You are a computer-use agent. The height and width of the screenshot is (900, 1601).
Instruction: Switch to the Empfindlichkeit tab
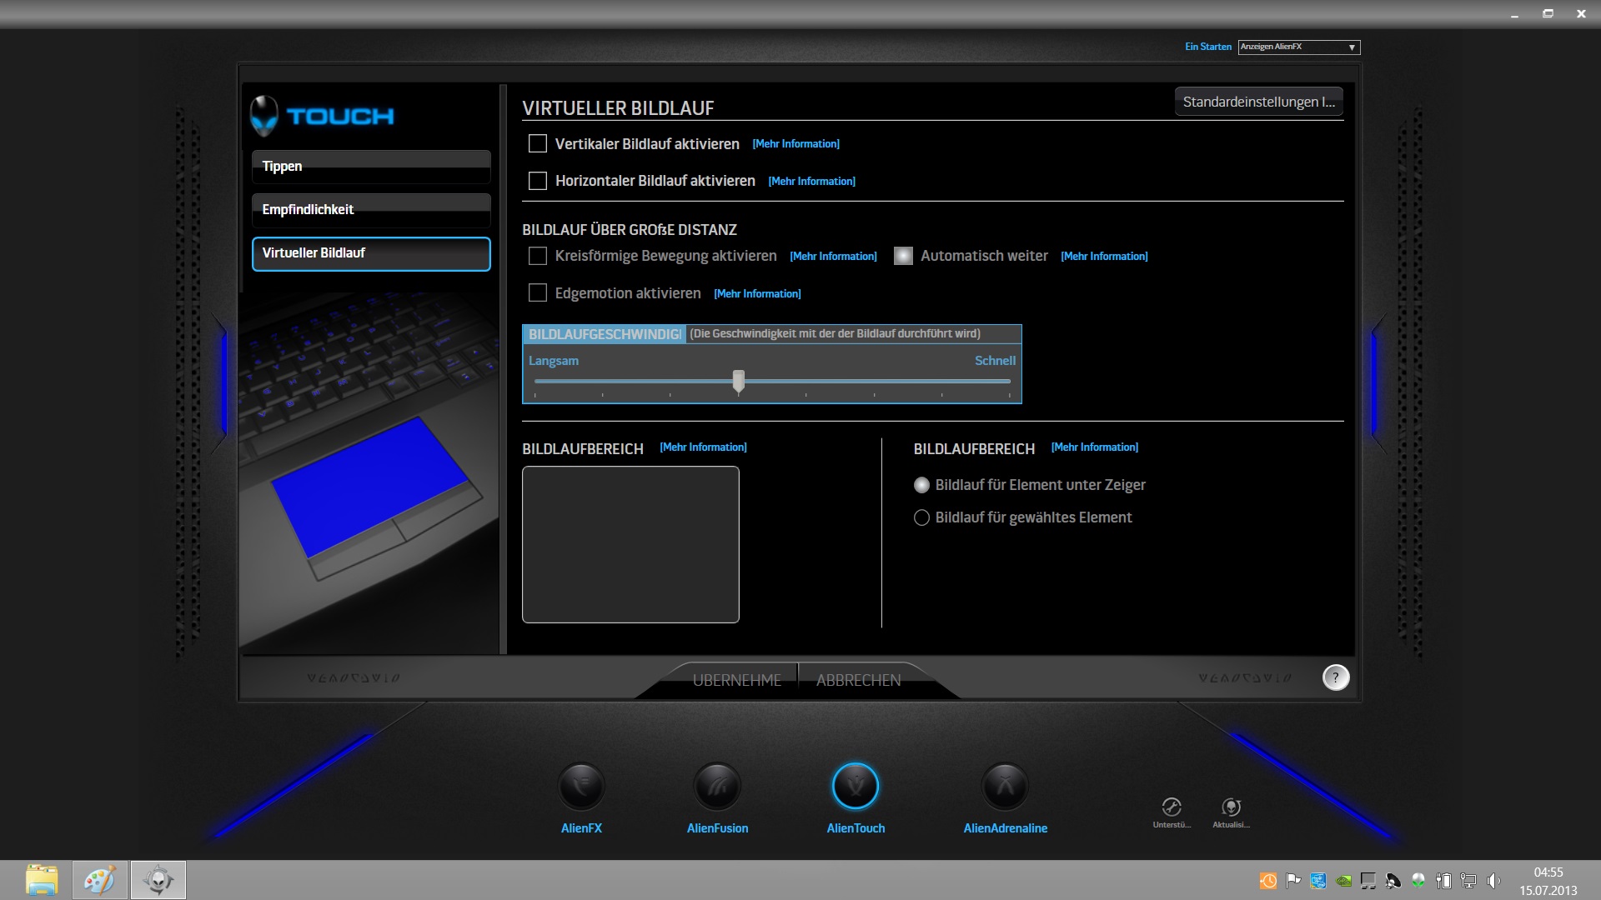pos(371,210)
